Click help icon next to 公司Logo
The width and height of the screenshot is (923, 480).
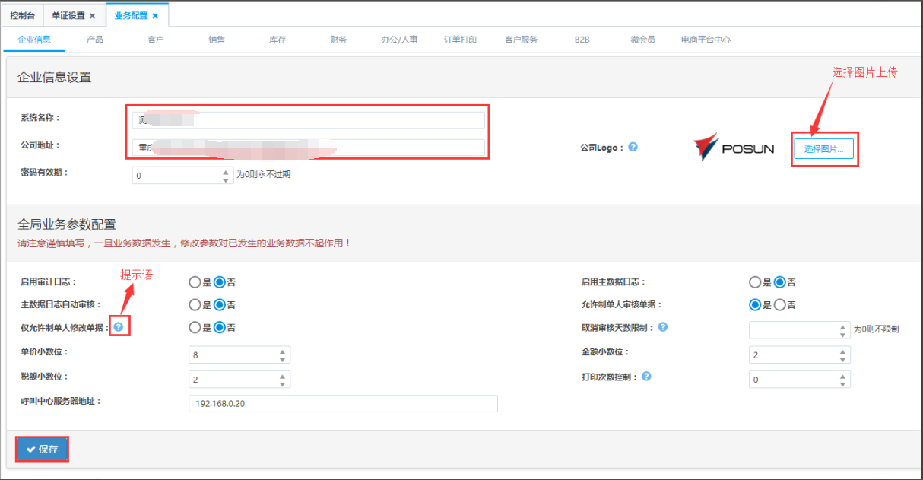(633, 147)
